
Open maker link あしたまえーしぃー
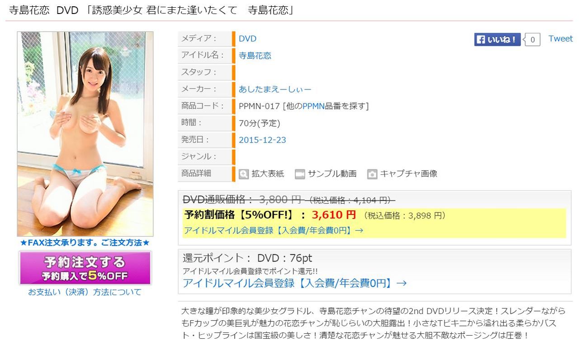click(x=275, y=89)
